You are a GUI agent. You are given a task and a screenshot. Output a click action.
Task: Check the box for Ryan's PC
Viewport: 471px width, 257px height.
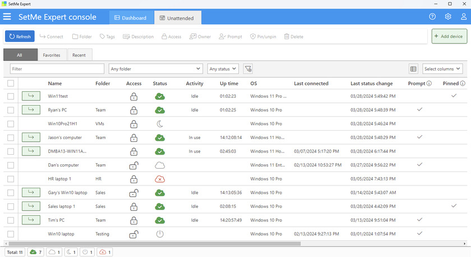[x=11, y=110]
